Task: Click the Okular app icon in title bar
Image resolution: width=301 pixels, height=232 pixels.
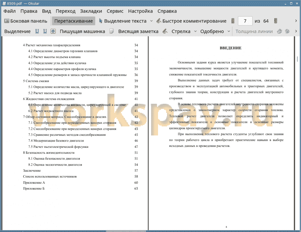Action: point(4,3)
